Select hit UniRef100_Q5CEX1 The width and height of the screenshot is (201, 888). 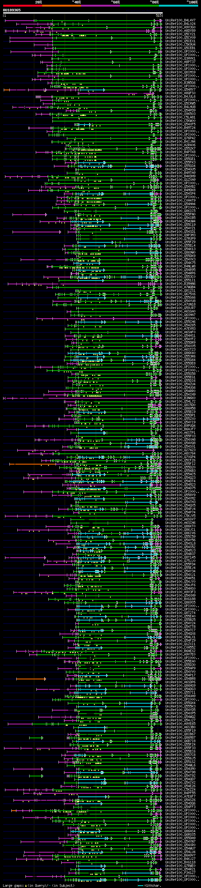[180, 41]
